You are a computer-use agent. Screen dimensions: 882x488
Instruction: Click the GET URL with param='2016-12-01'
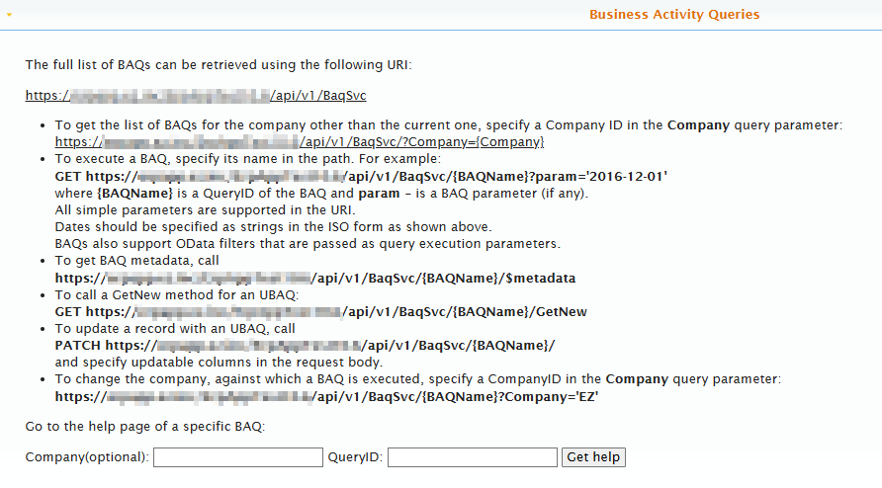[361, 177]
